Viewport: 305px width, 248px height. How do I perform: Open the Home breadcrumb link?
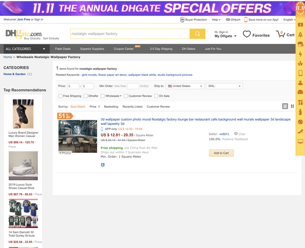coord(8,57)
